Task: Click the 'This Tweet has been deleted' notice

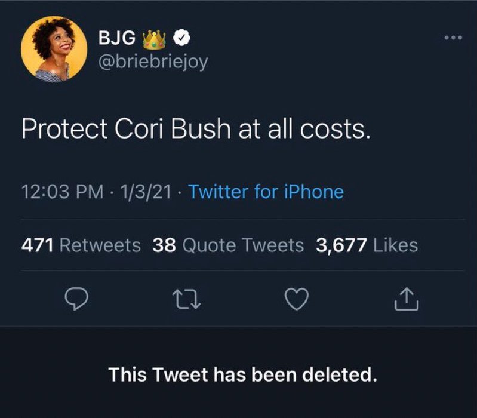Action: pyautogui.click(x=243, y=374)
